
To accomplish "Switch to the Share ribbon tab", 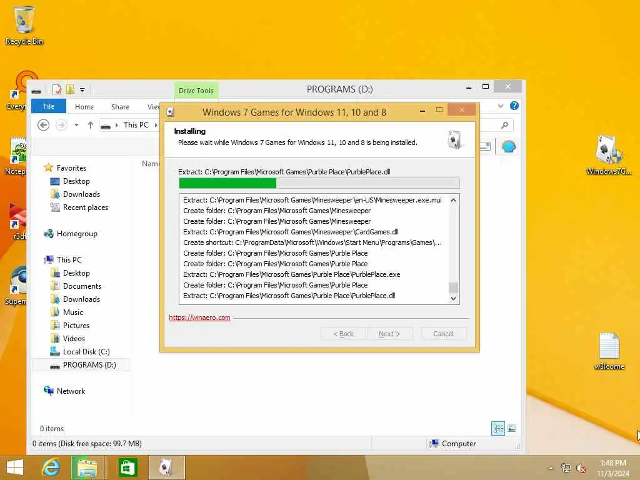I will (x=120, y=106).
